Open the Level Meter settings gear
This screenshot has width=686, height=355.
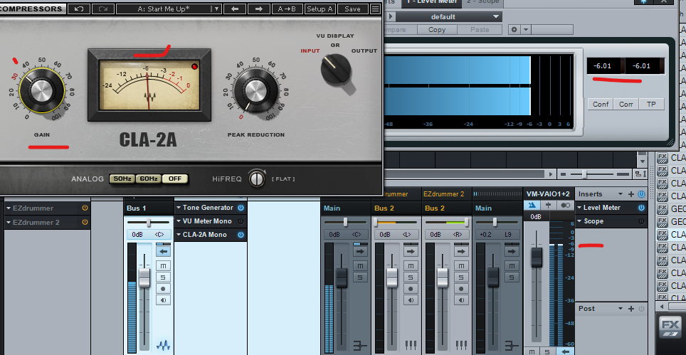(x=514, y=30)
